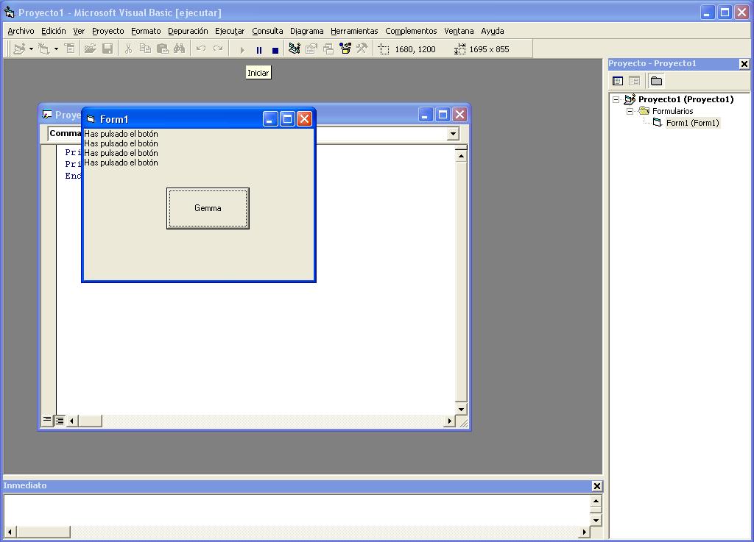Select the Menu Editor toolbar icon

pyautogui.click(x=70, y=49)
